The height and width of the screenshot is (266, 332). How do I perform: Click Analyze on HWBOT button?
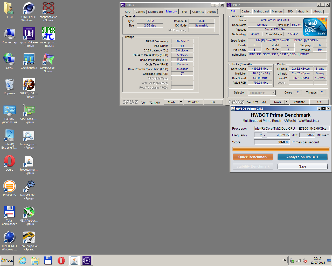(x=302, y=157)
